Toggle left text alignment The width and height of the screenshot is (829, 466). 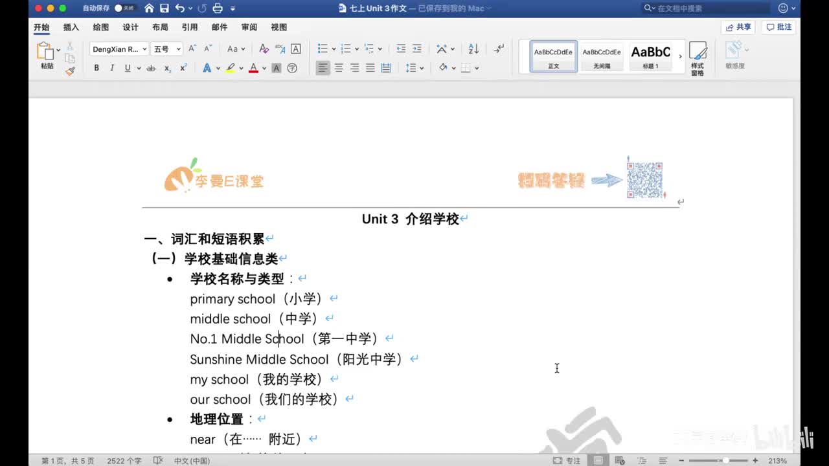tap(323, 68)
